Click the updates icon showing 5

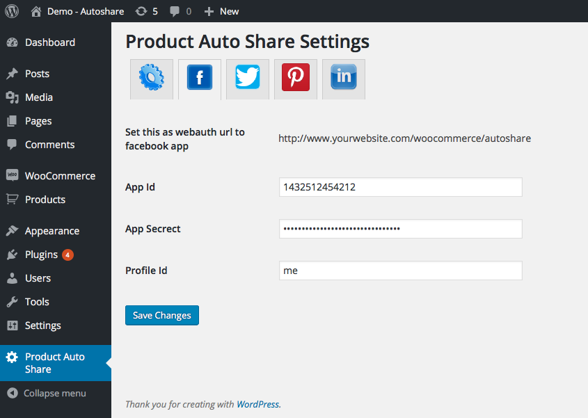(141, 12)
